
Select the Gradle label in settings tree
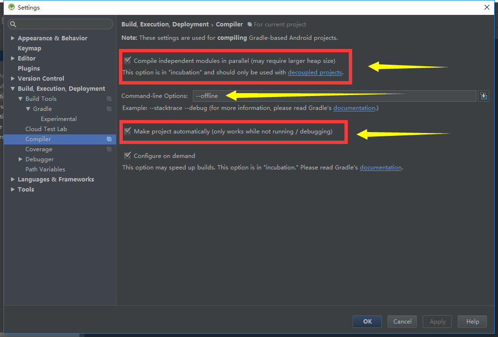pyautogui.click(x=42, y=108)
